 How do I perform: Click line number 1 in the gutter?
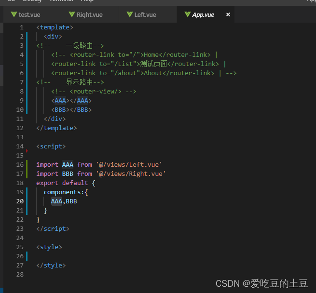tap(22, 27)
